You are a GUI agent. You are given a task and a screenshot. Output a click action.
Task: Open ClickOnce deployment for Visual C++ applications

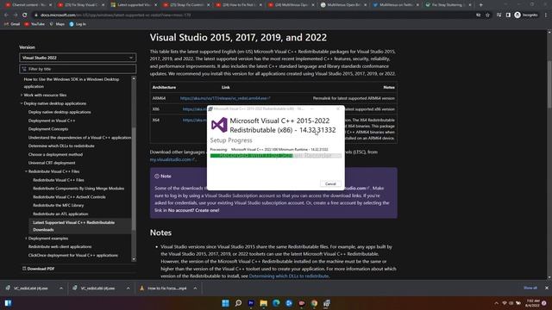pyautogui.click(x=73, y=256)
